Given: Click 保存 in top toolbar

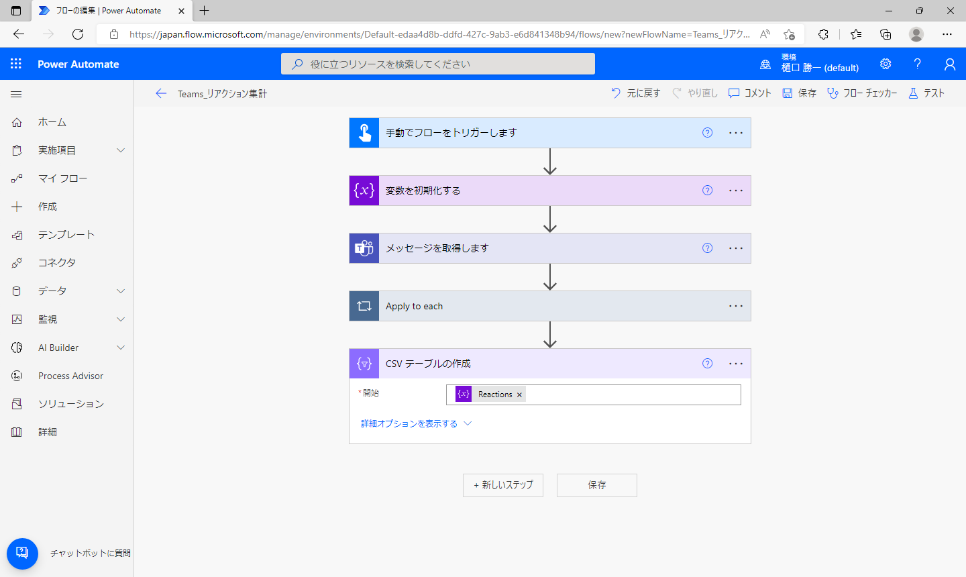Looking at the screenshot, I should (x=799, y=93).
